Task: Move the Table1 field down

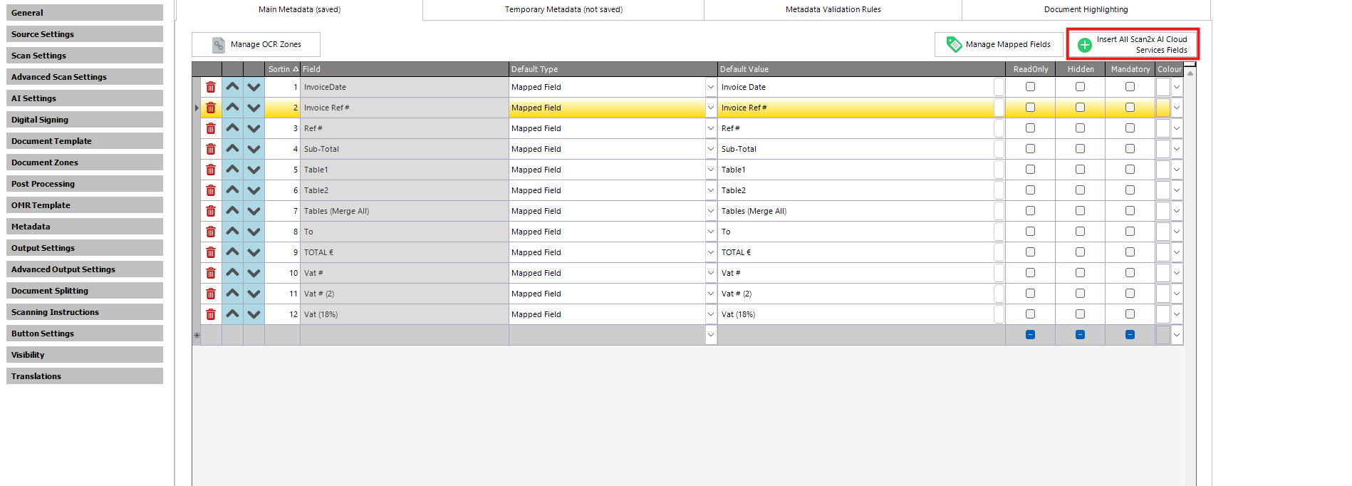Action: (x=254, y=170)
